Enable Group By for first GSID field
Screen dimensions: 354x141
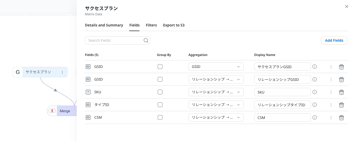[x=160, y=67]
